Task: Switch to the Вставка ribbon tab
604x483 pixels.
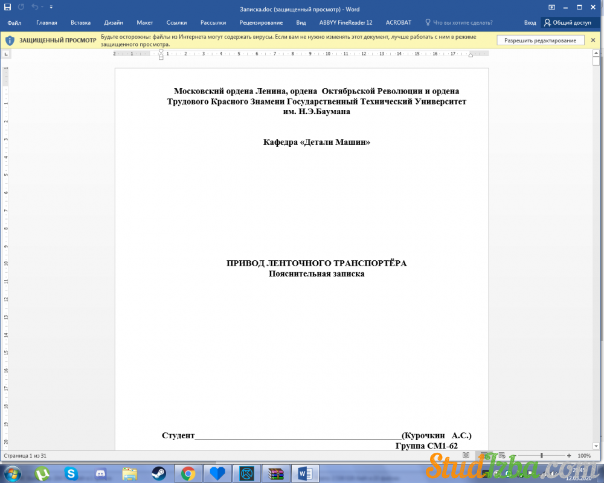Action: [80, 23]
